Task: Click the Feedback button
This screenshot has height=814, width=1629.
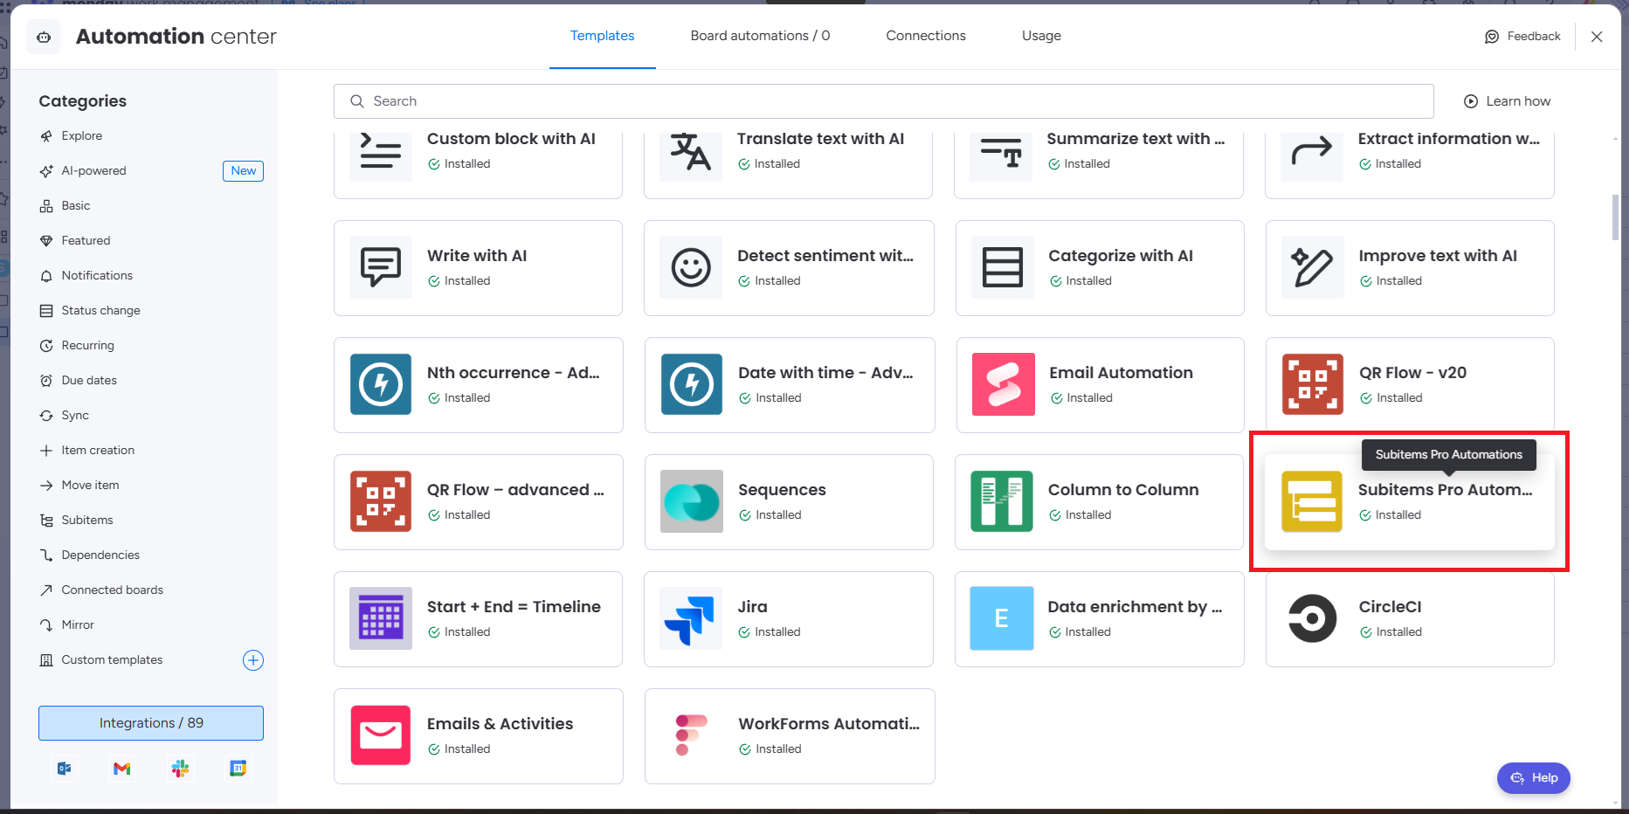Action: coord(1522,37)
